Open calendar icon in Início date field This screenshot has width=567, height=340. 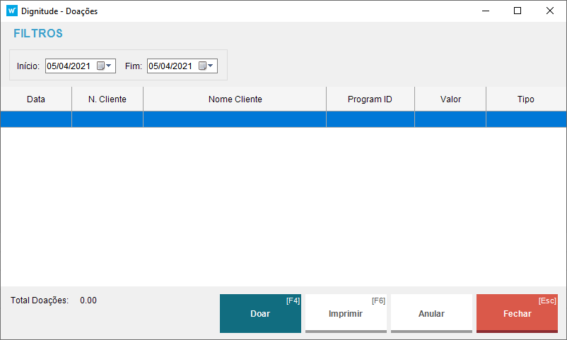pos(100,66)
